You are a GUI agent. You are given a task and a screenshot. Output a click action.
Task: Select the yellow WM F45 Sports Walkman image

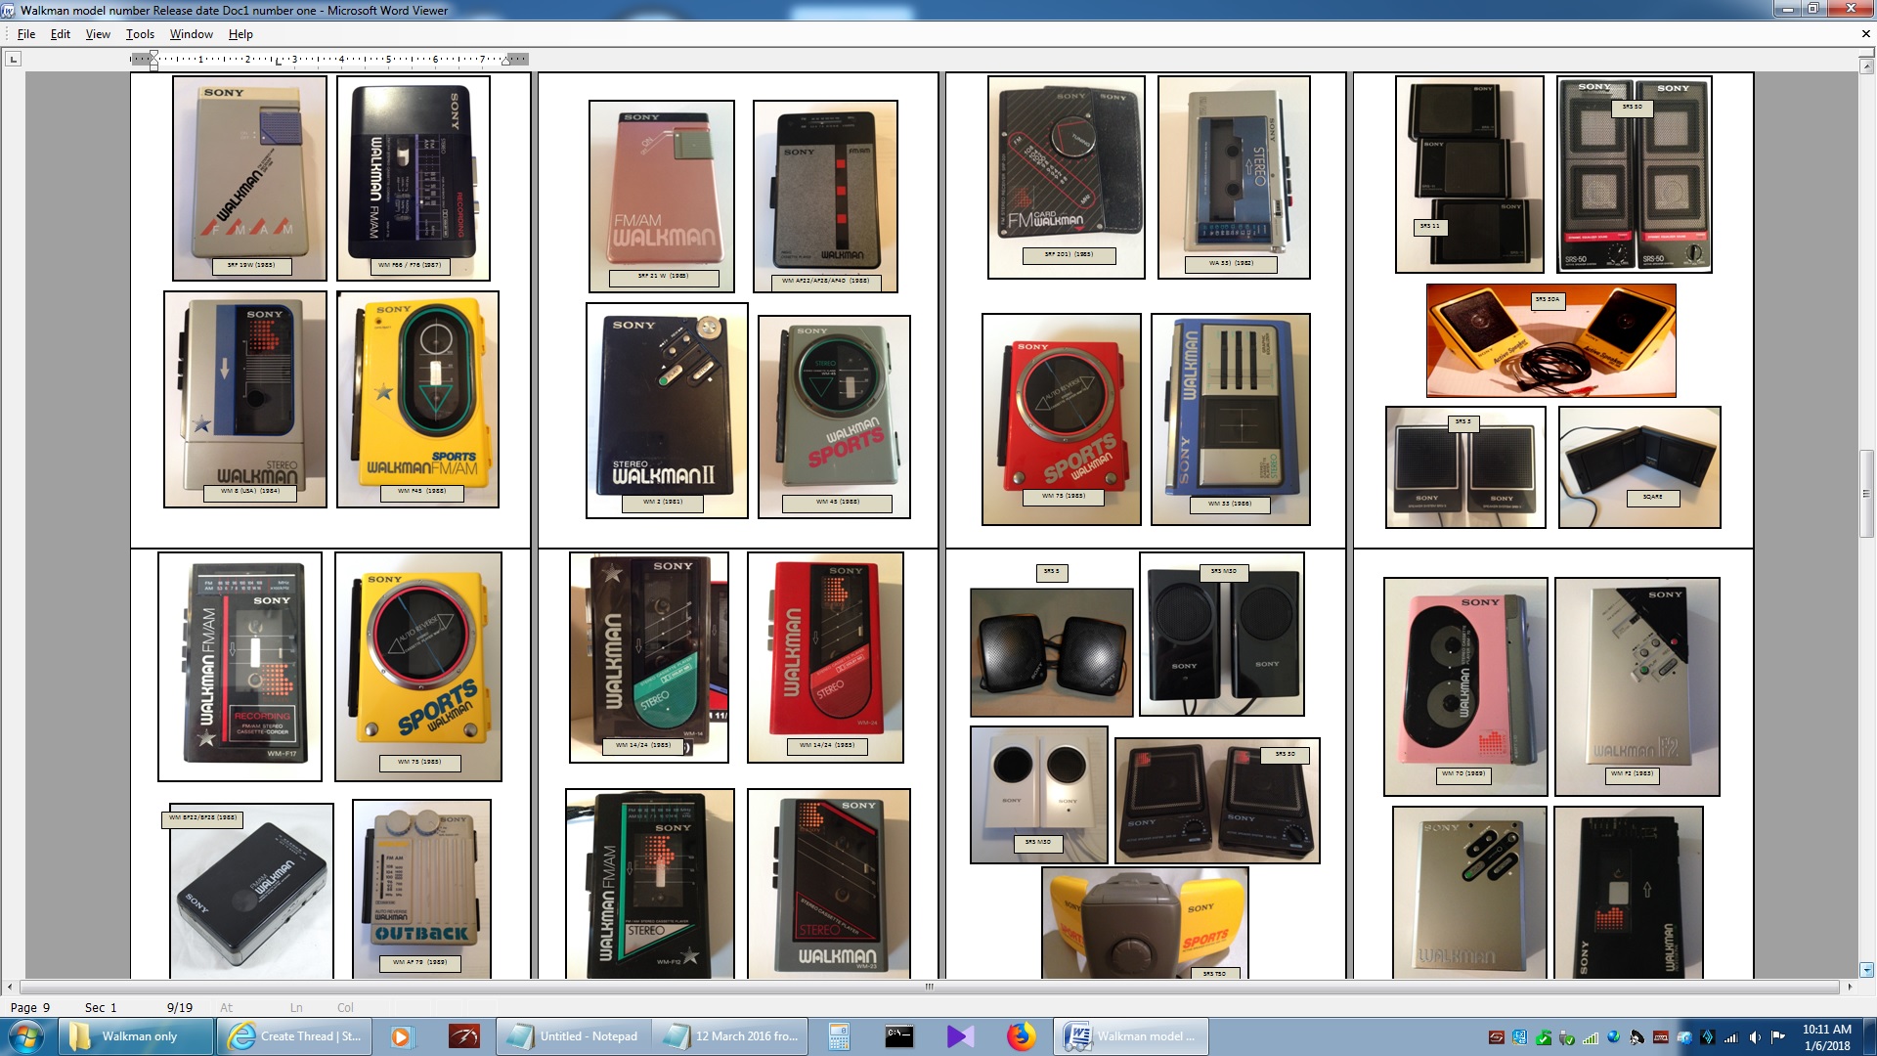tap(417, 399)
